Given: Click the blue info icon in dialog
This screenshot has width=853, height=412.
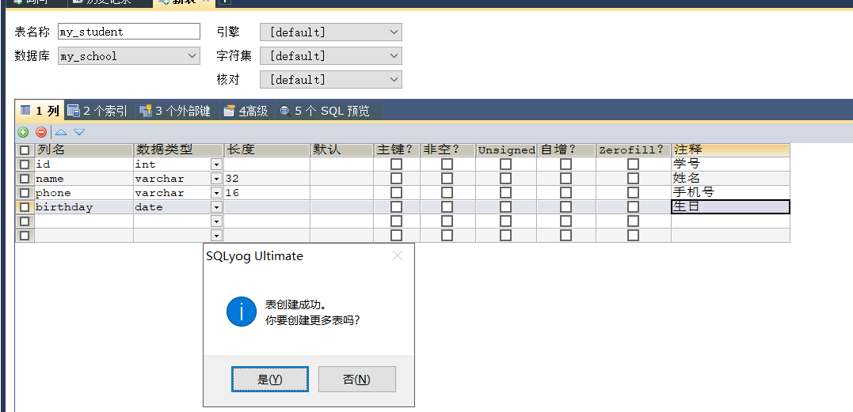Looking at the screenshot, I should 241,311.
